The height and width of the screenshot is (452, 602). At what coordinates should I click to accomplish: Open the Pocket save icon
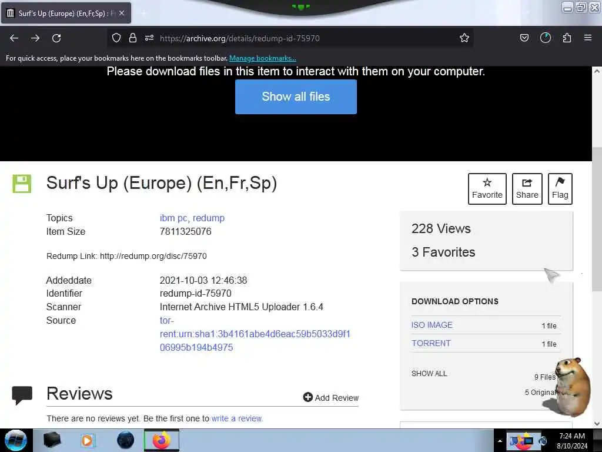(524, 38)
